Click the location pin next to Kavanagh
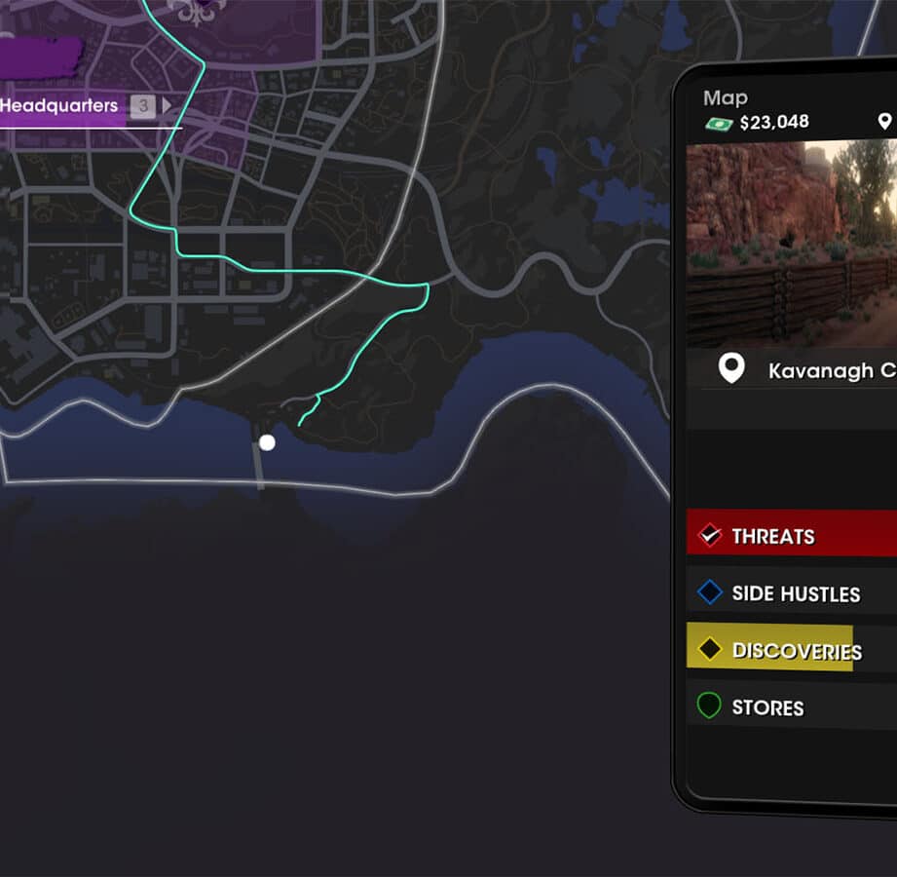 pyautogui.click(x=731, y=368)
